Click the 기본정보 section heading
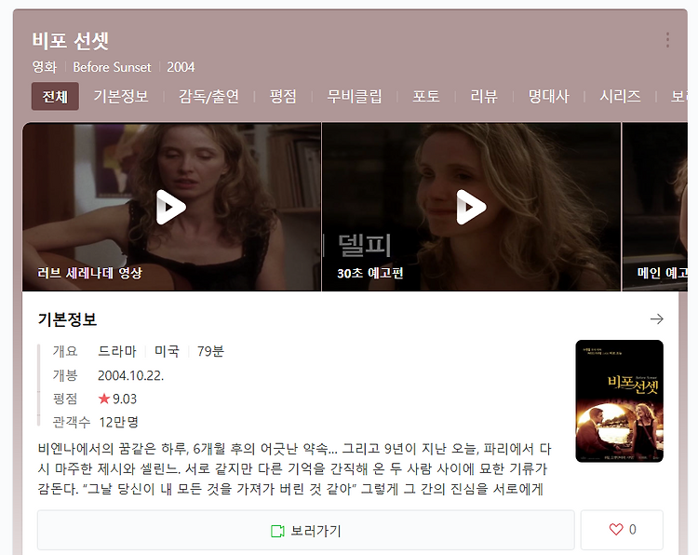Image resolution: width=698 pixels, height=555 pixels. (67, 318)
